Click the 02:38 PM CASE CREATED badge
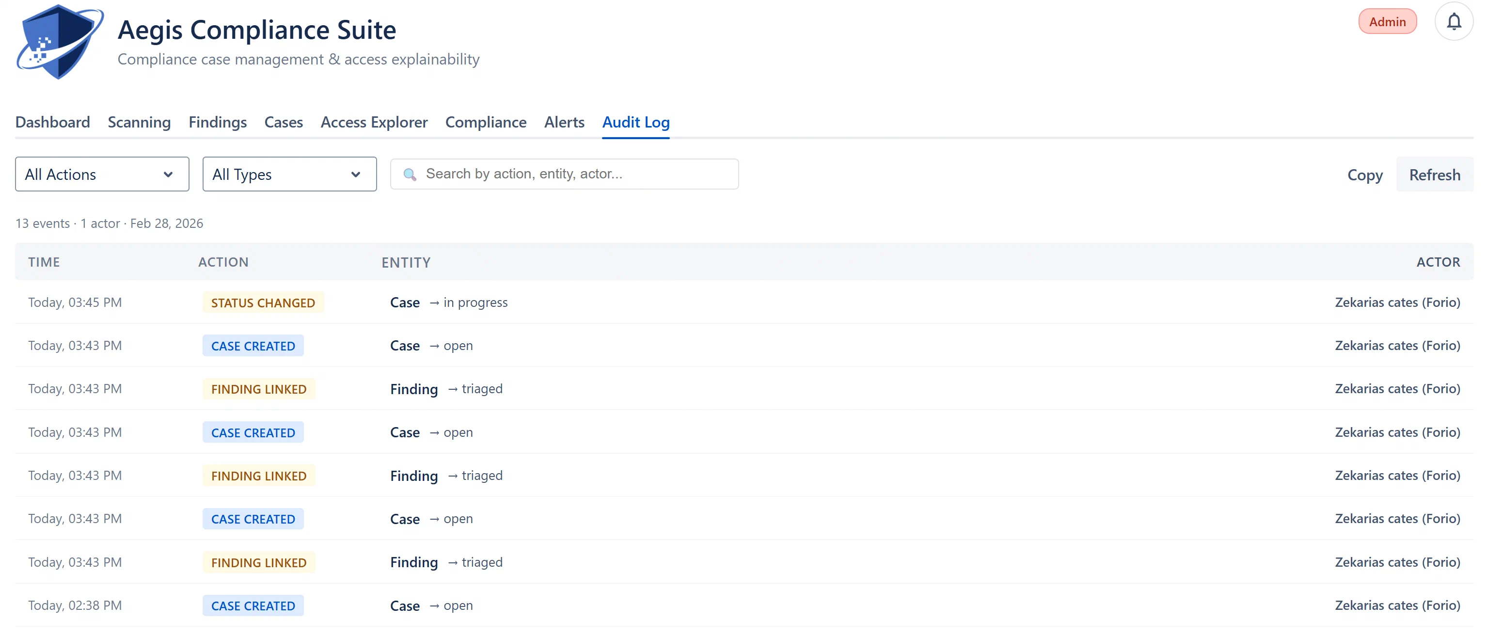Image resolution: width=1503 pixels, height=637 pixels. coord(253,605)
